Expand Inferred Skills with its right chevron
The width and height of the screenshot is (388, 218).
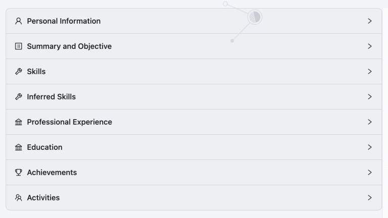[x=370, y=97]
